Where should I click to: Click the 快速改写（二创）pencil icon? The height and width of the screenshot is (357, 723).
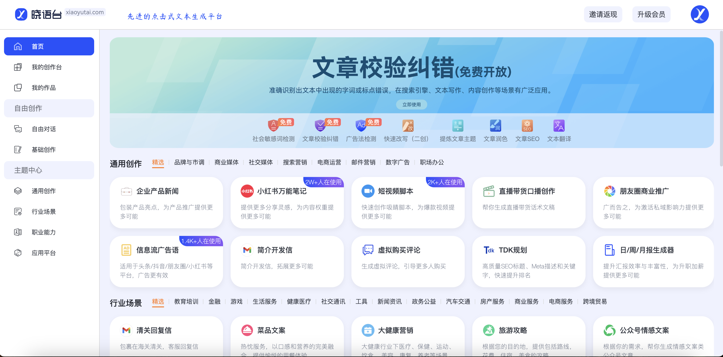pos(408,126)
